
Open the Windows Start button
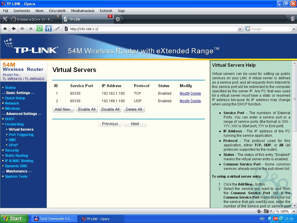tap(14, 219)
